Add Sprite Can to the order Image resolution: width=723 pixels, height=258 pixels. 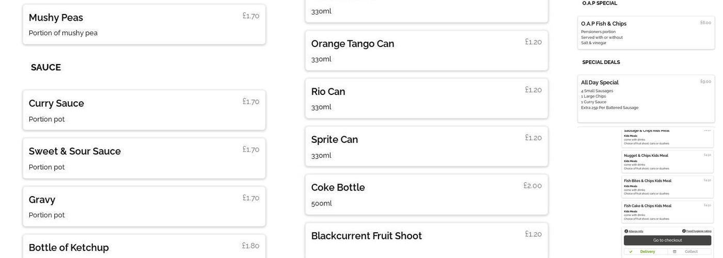427,147
